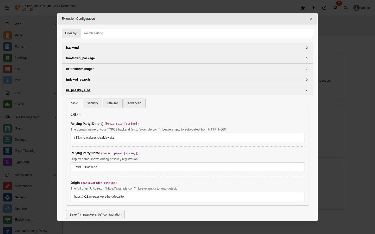Focus the Filter by search setting field
375x234 pixels.
[197, 33]
